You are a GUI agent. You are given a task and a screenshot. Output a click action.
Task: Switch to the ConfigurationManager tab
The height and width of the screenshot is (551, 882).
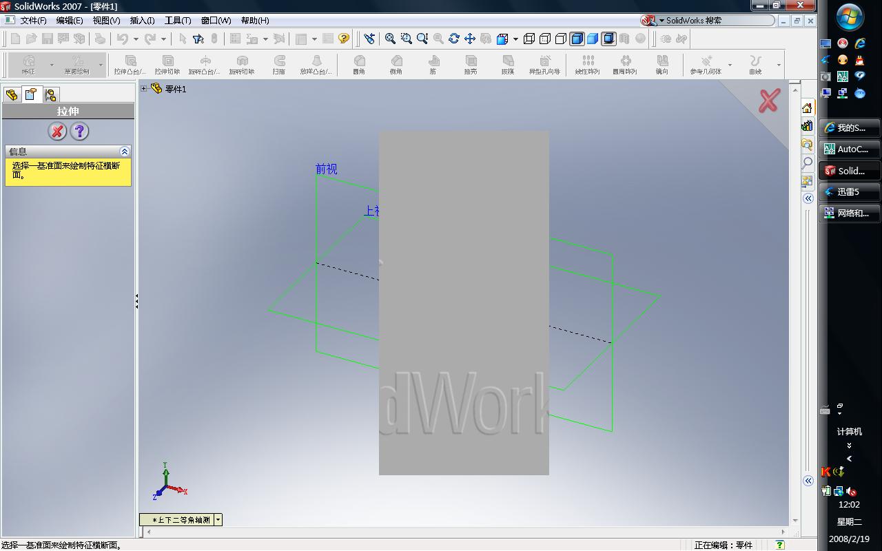point(50,94)
